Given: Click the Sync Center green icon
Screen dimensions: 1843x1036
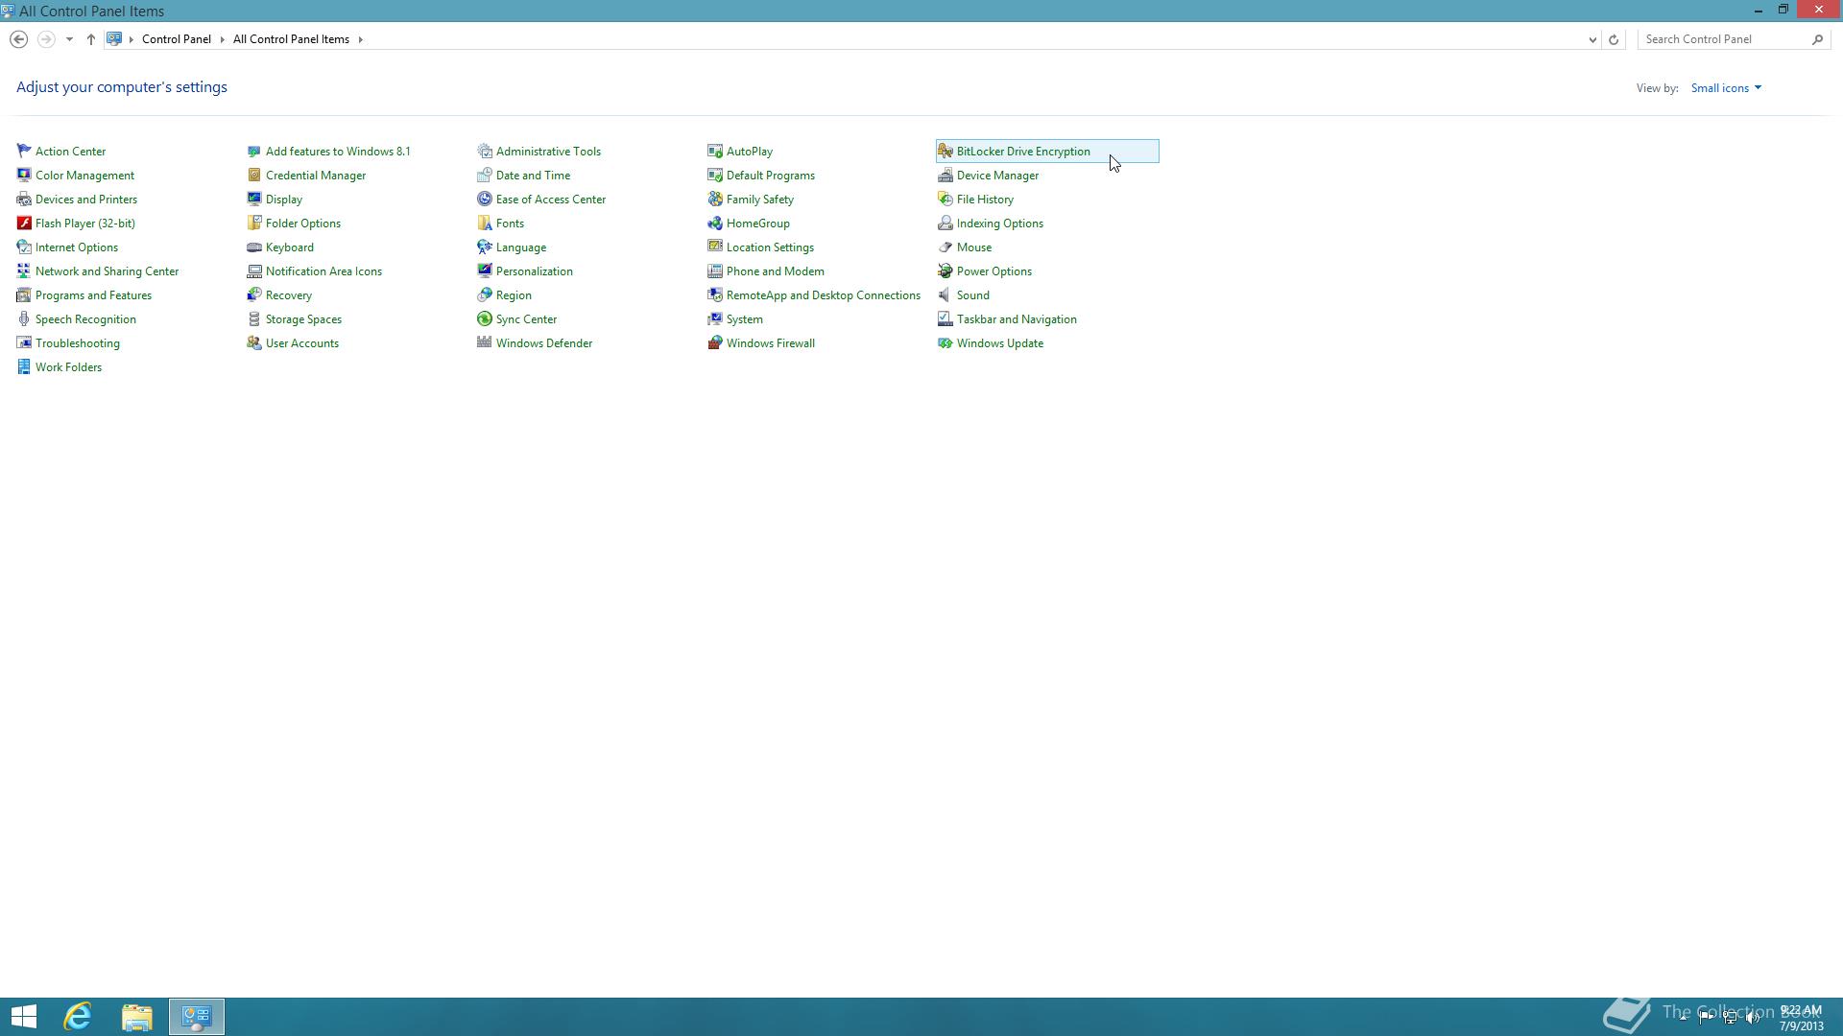Looking at the screenshot, I should click(x=485, y=318).
